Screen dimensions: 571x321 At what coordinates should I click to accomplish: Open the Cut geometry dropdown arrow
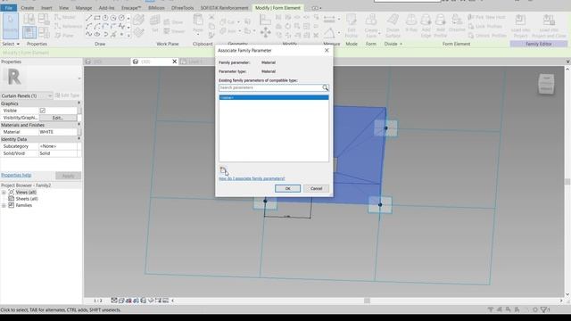239,22
